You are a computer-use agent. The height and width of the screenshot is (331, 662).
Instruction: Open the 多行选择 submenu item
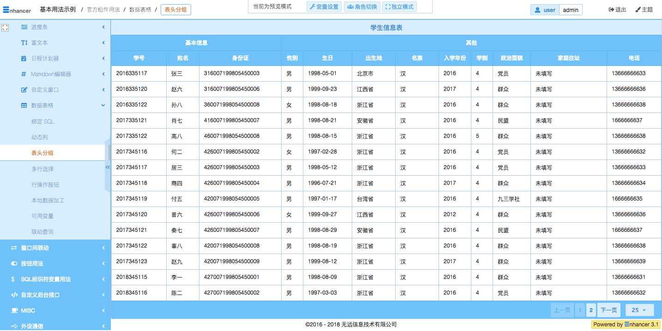(x=42, y=169)
